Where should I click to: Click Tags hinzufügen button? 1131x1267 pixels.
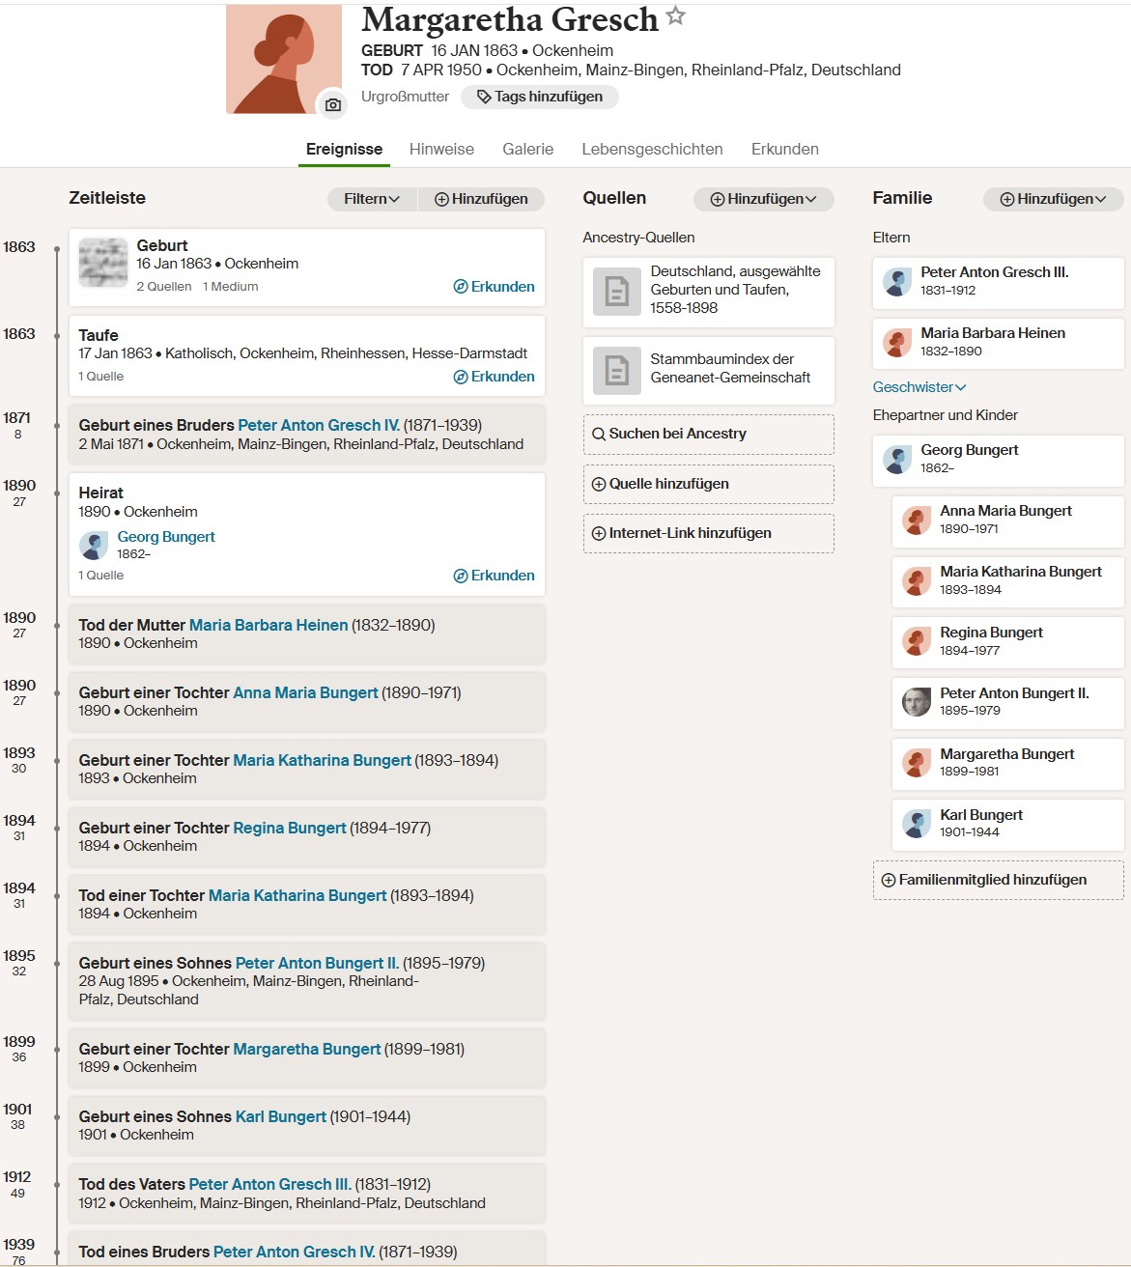[540, 97]
